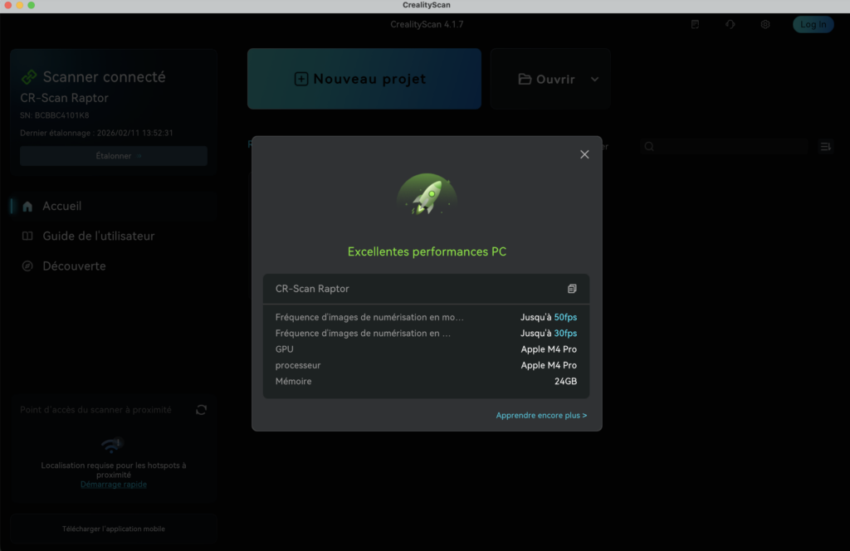This screenshot has height=551, width=850.
Task: Close the PC performance dialog
Action: tap(584, 154)
